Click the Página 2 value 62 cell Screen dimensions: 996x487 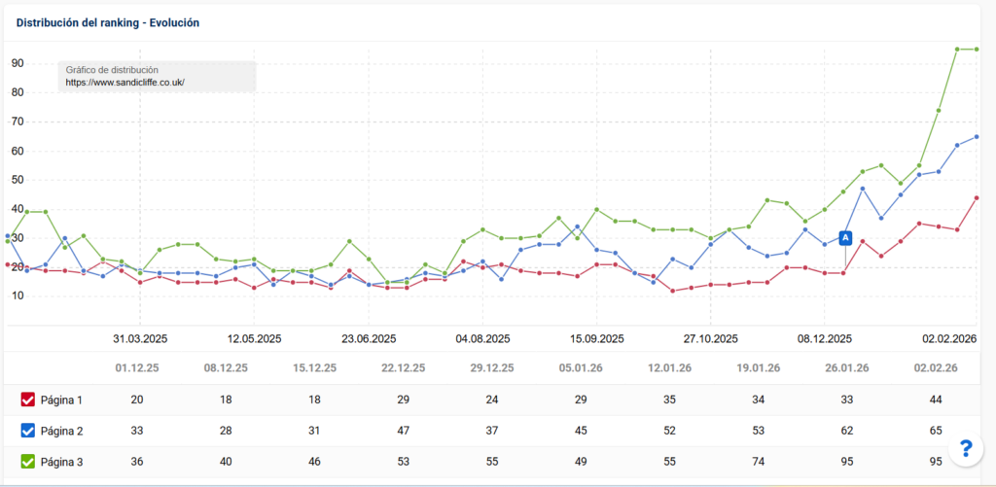click(845, 431)
